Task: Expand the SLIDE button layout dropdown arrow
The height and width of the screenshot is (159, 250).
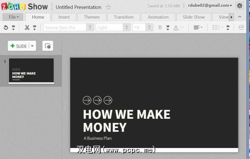Action: pos(32,46)
